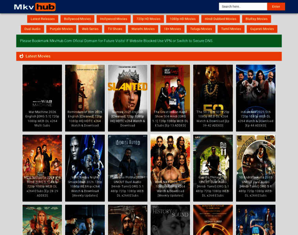Image resolution: width=298 pixels, height=235 pixels.
Task: Open the Irumbu Thirai 2018 movie card
Action: (x=213, y=168)
